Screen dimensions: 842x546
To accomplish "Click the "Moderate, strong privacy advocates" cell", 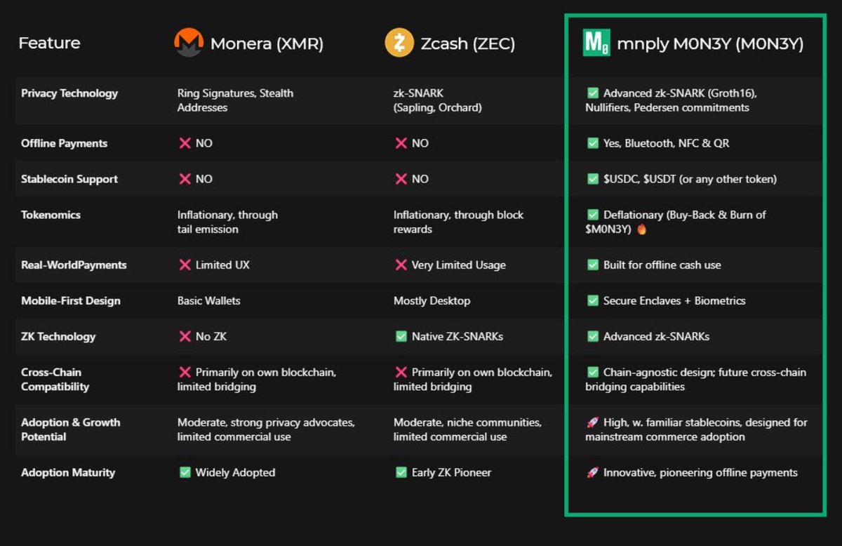I will pos(266,430).
